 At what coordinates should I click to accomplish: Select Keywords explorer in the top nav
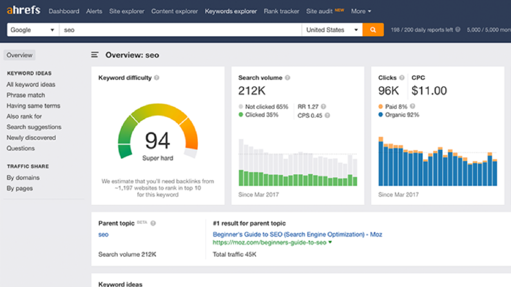[x=231, y=11]
